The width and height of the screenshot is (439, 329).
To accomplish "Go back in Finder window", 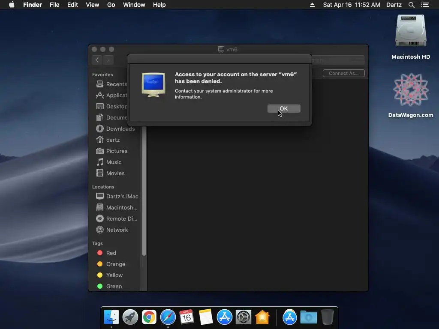I will tap(97, 60).
